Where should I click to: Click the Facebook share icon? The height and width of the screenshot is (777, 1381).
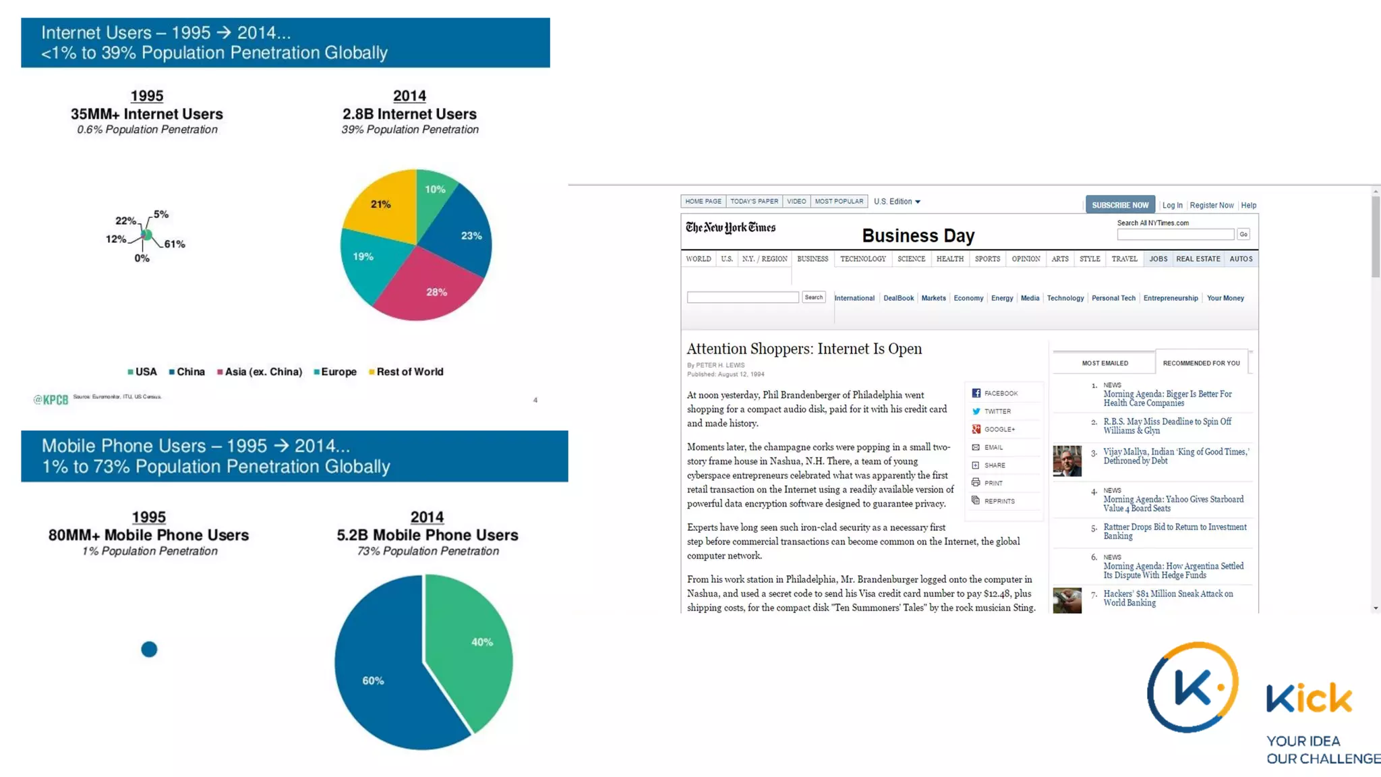click(x=976, y=393)
